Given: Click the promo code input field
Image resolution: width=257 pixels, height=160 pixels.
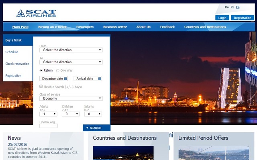Looking at the screenshot, I should click(49, 126).
